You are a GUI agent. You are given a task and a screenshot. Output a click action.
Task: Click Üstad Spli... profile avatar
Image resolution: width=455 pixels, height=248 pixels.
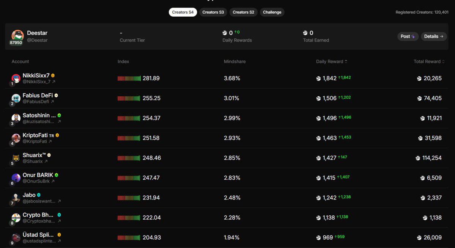(16, 237)
